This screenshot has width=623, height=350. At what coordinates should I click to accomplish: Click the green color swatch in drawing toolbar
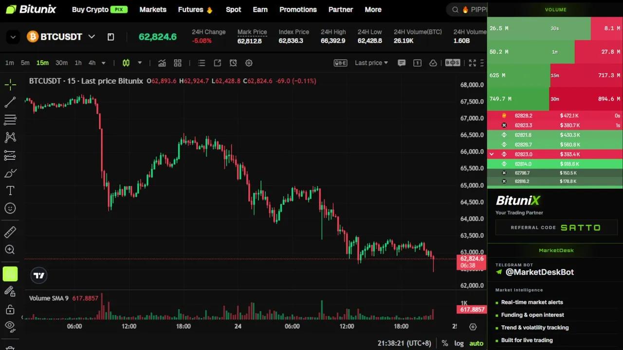tap(10, 274)
